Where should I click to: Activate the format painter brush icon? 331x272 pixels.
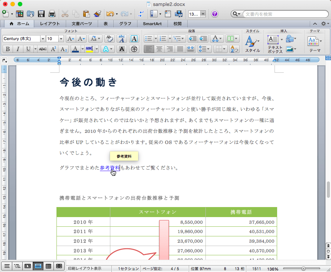pos(97,14)
